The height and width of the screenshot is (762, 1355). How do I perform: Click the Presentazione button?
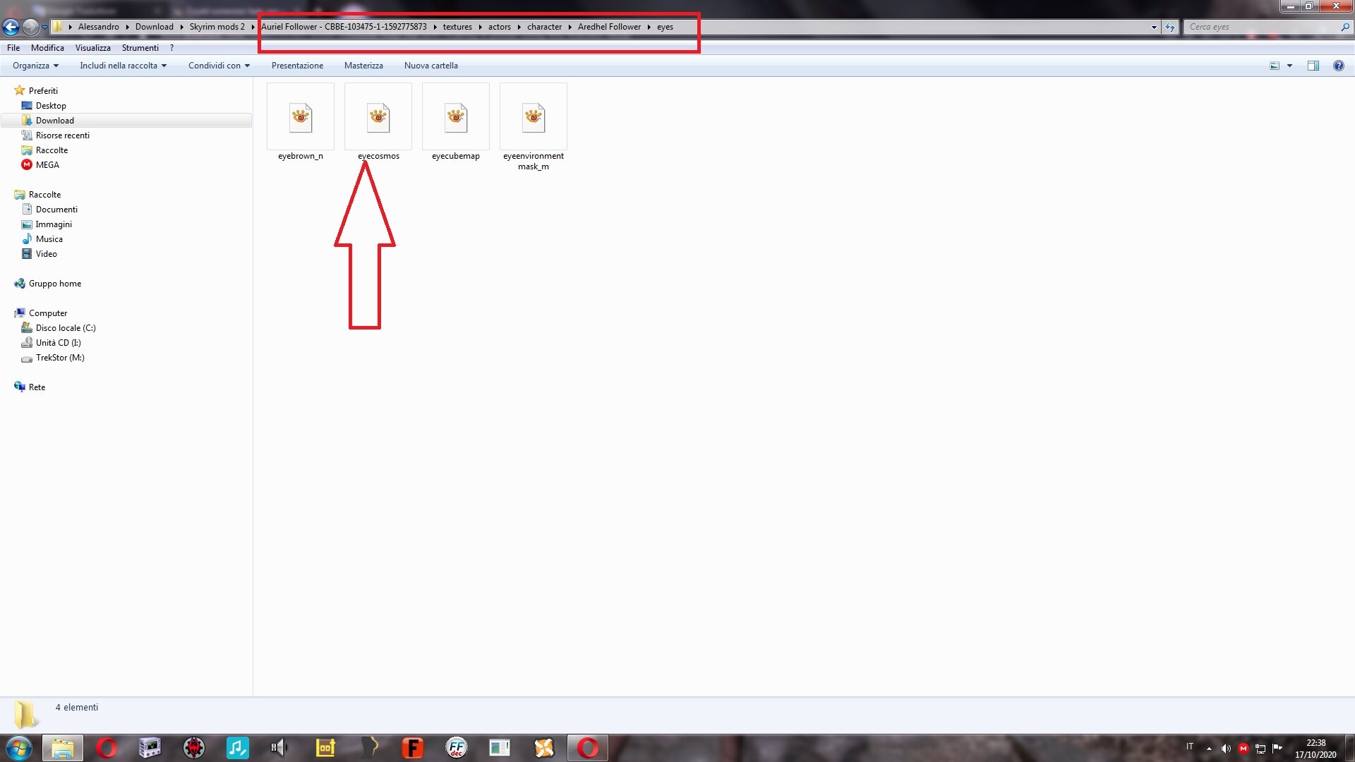pos(297,66)
